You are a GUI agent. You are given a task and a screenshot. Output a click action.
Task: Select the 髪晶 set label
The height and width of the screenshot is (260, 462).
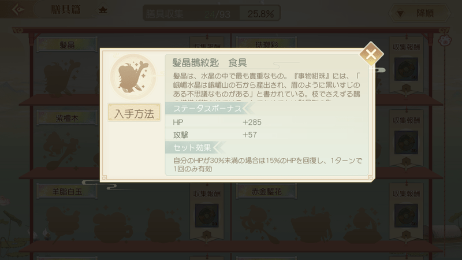tap(67, 45)
